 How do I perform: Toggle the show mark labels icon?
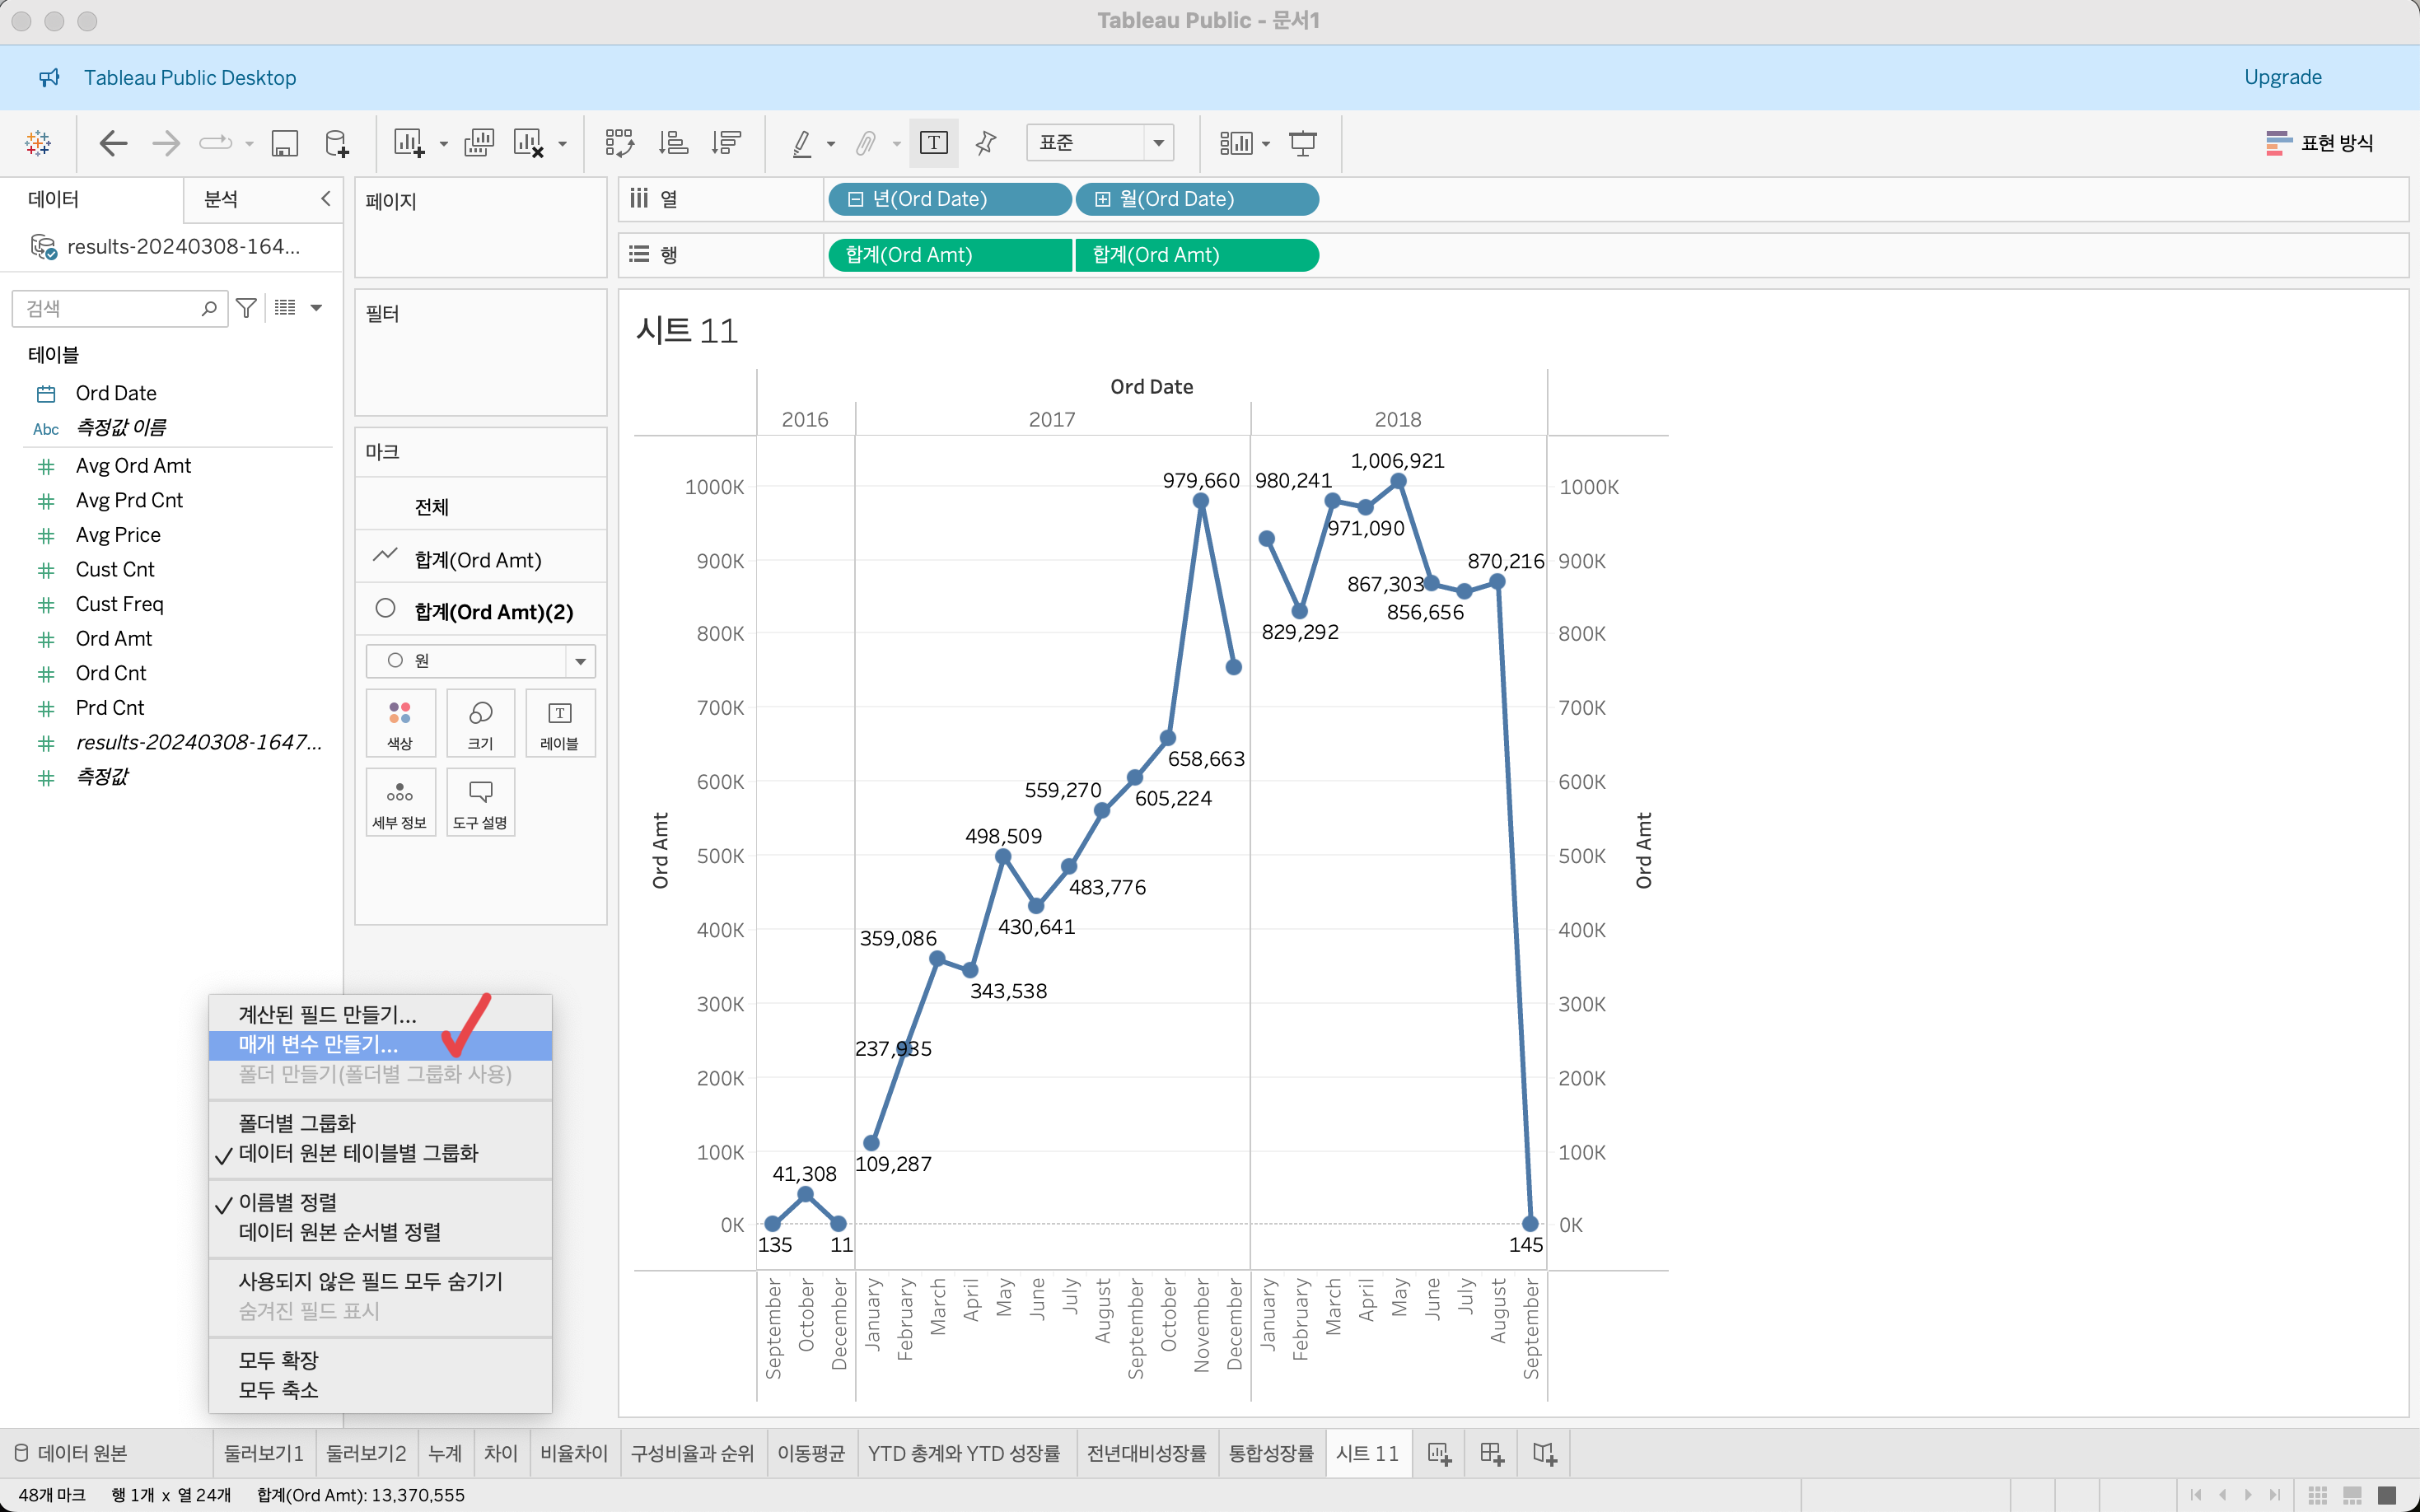pos(933,143)
